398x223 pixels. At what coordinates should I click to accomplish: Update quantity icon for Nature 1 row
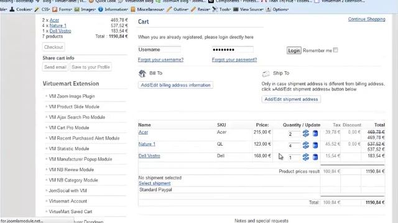pyautogui.click(x=305, y=145)
